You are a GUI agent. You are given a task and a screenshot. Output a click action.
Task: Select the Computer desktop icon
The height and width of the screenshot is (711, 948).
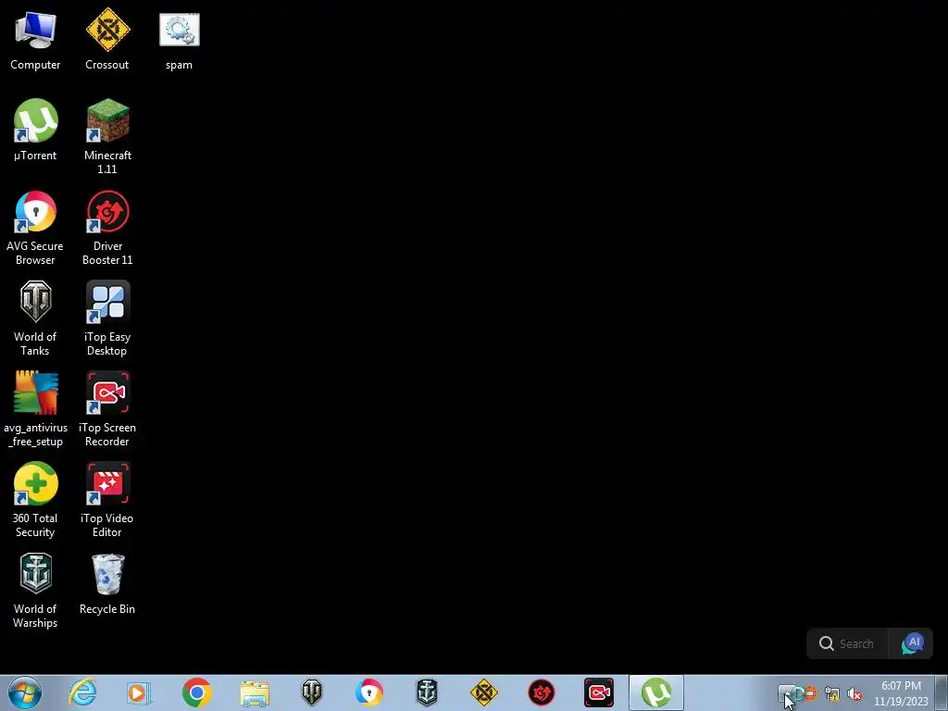35,41
